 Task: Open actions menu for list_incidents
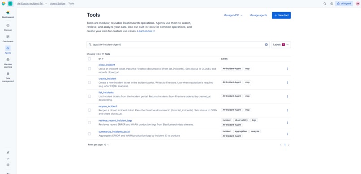[288, 96]
